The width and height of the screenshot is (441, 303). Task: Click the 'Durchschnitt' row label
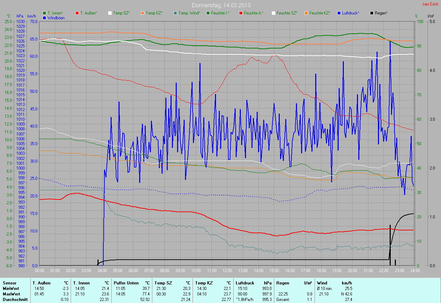point(15,300)
